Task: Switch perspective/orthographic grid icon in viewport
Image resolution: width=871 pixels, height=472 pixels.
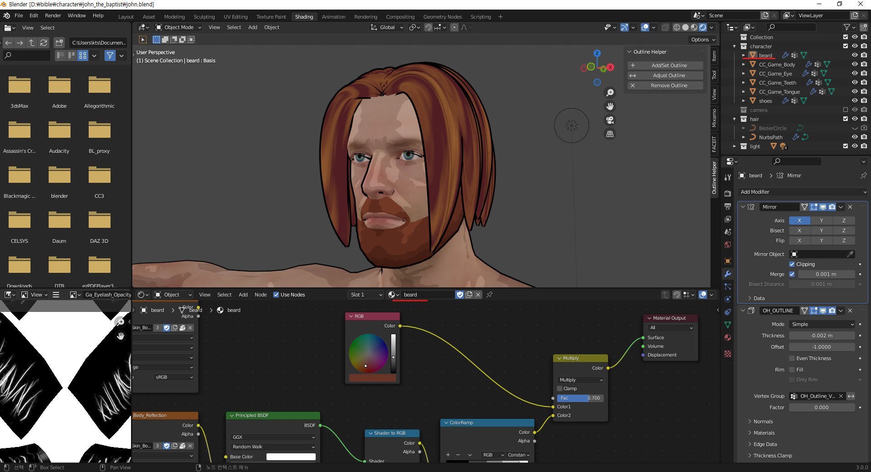Action: point(610,134)
